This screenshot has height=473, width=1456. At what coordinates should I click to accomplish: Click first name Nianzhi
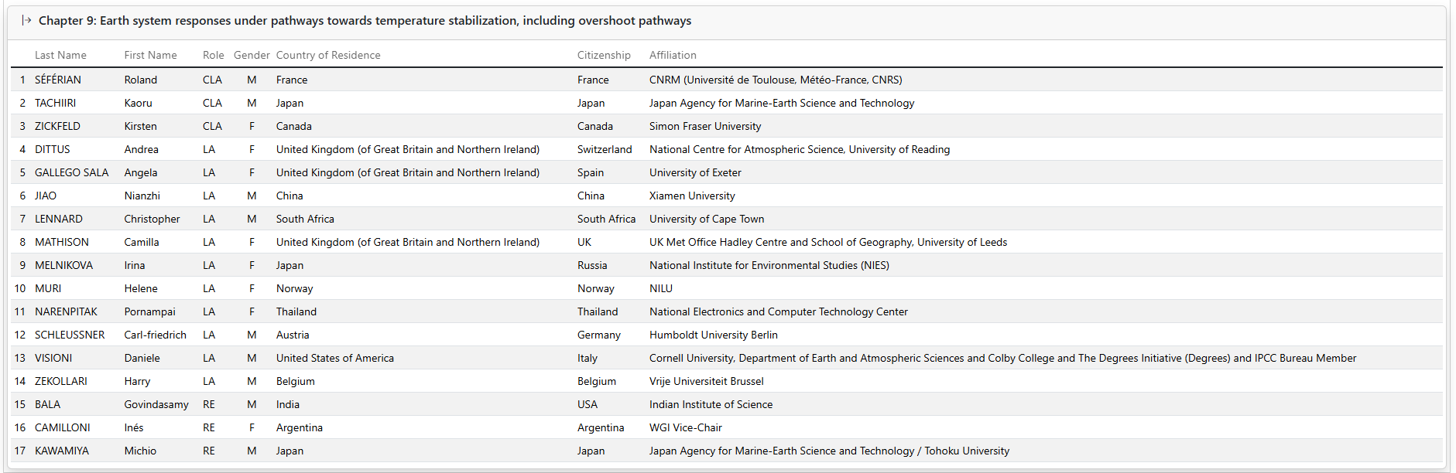click(x=142, y=196)
